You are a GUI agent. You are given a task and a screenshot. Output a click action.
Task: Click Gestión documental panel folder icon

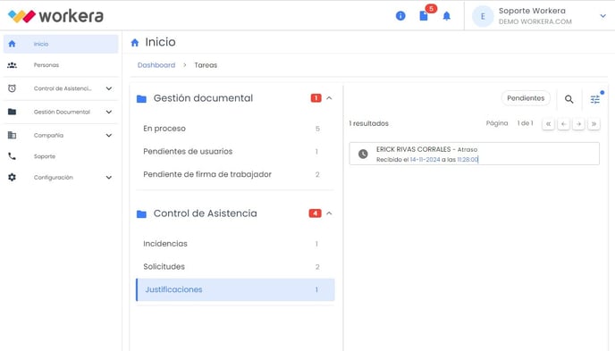pyautogui.click(x=141, y=99)
